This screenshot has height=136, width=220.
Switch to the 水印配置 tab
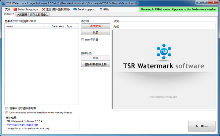click(22, 15)
